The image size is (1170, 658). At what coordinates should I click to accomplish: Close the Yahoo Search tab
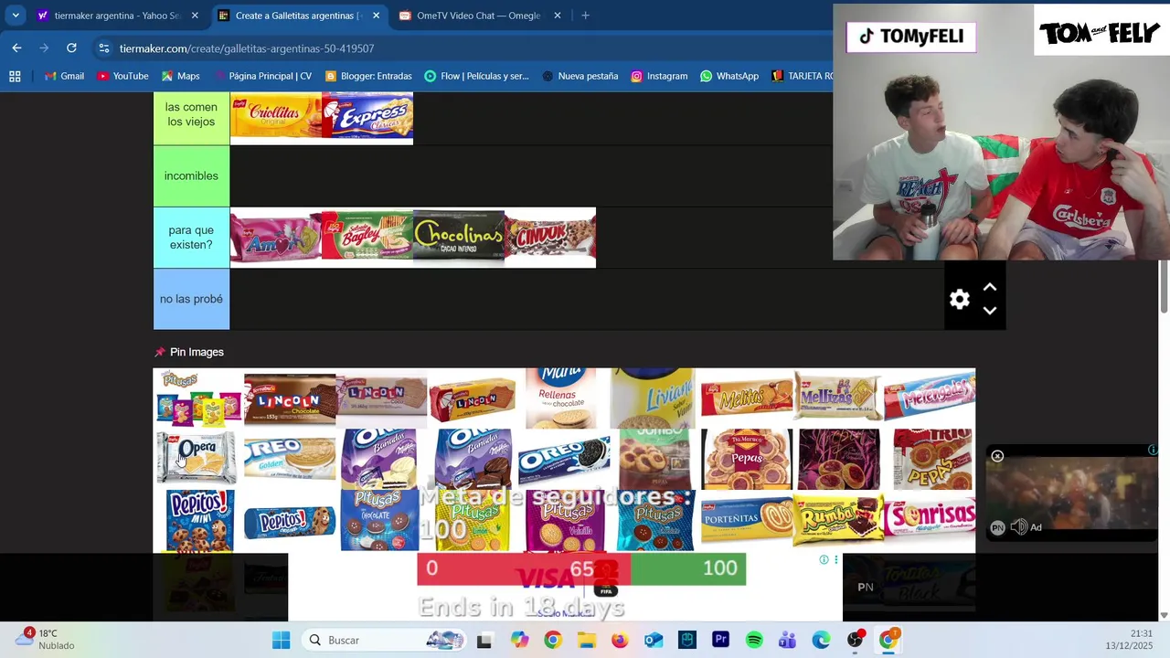pyautogui.click(x=195, y=16)
